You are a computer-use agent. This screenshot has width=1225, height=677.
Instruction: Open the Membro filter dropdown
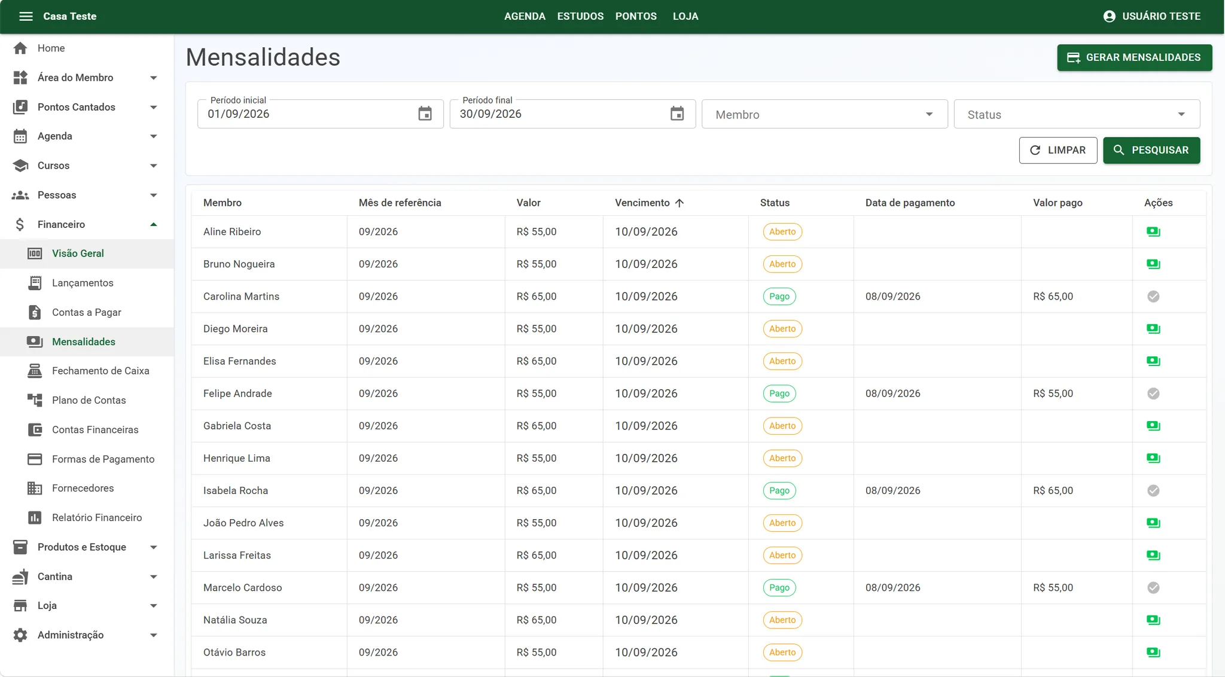coord(824,114)
